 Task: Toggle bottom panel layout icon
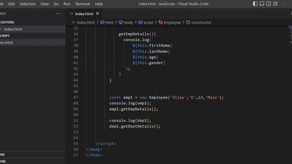click(262, 4)
